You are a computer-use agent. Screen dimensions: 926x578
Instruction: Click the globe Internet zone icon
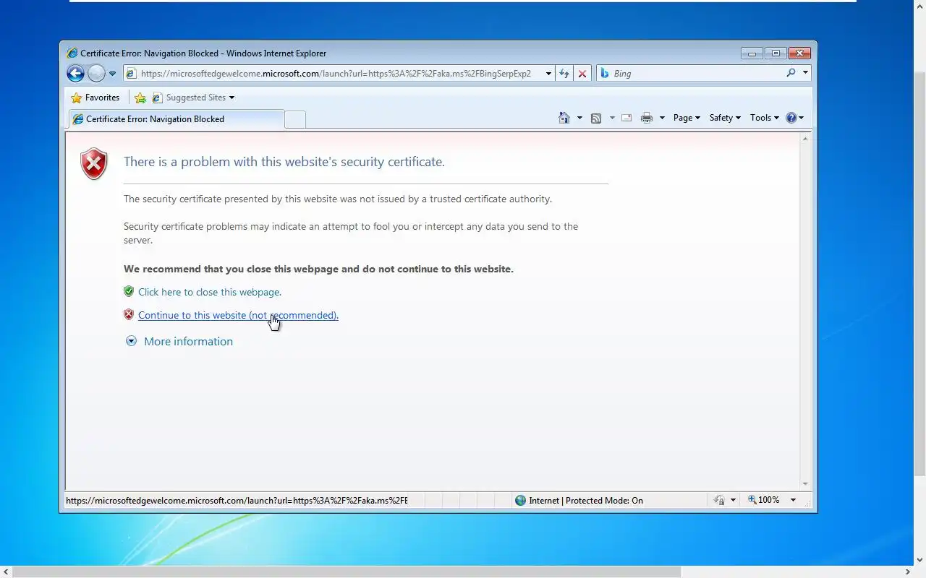[x=520, y=500]
